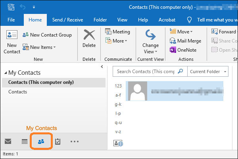The image size is (238, 159).
Task: Click the contact card language index icon
Action: click(x=118, y=143)
